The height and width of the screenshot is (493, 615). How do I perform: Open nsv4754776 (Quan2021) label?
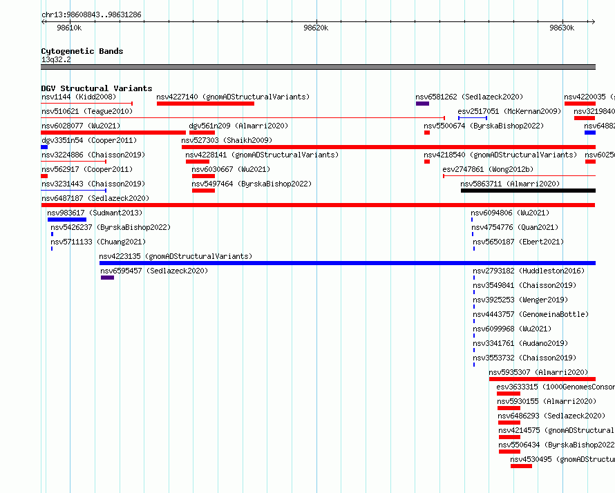click(515, 227)
